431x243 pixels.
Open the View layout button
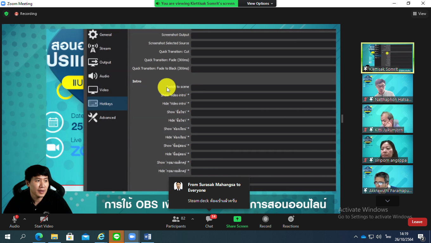[x=419, y=14]
